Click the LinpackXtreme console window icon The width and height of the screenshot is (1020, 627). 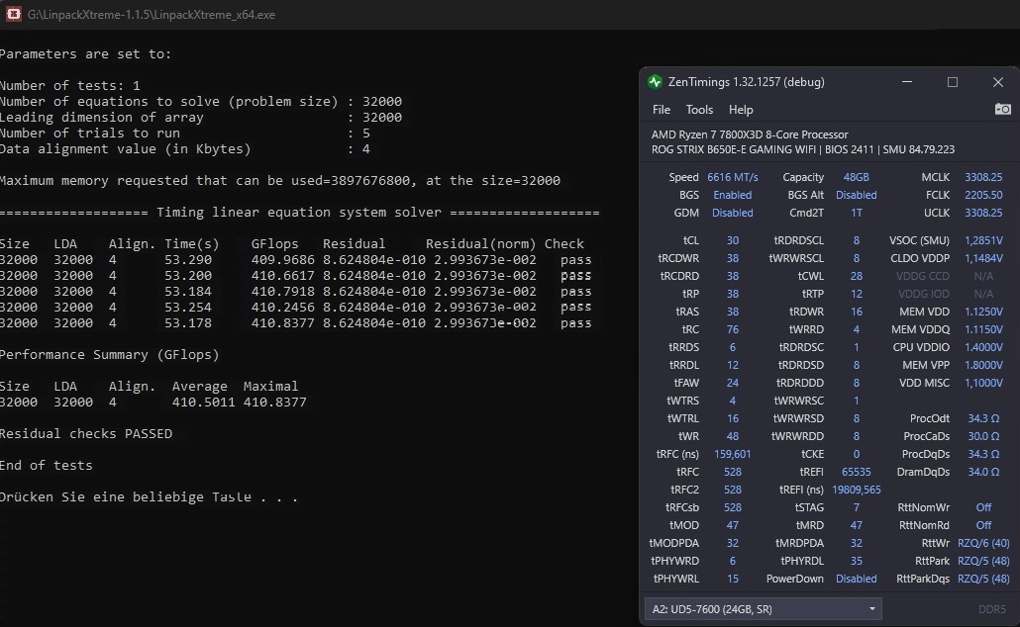(x=13, y=14)
